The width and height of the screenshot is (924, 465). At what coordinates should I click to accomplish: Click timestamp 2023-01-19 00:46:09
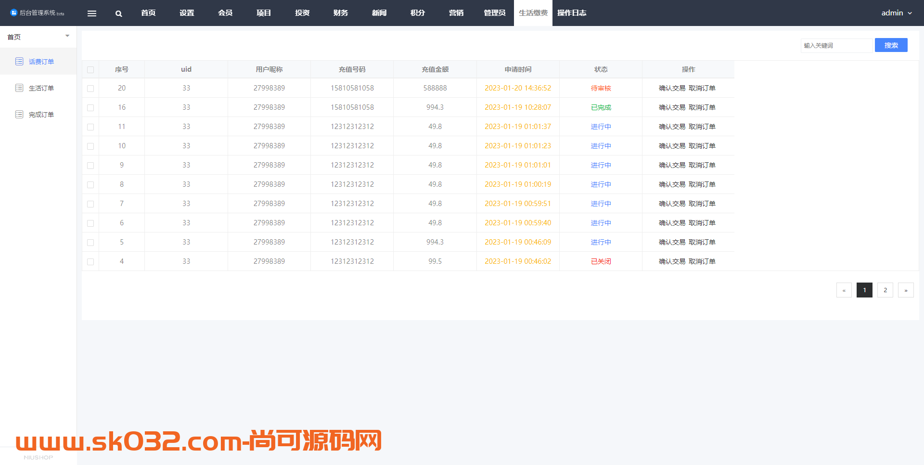518,242
